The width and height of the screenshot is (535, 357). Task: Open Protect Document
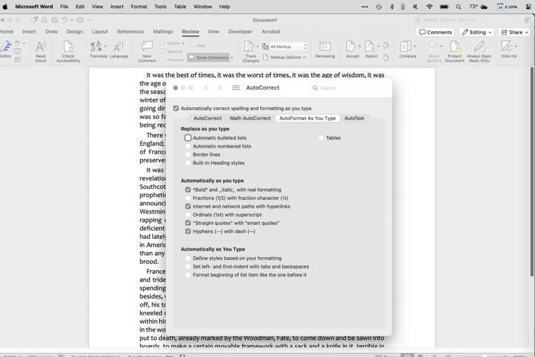[x=455, y=51]
